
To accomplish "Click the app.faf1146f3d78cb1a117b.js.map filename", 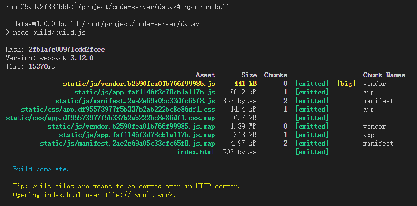I will [x=137, y=135].
